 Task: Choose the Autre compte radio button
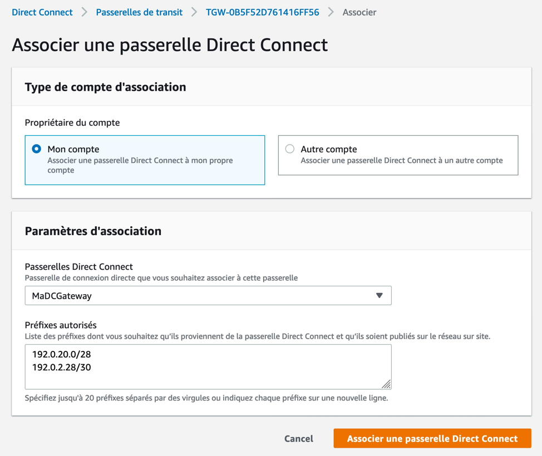[290, 149]
